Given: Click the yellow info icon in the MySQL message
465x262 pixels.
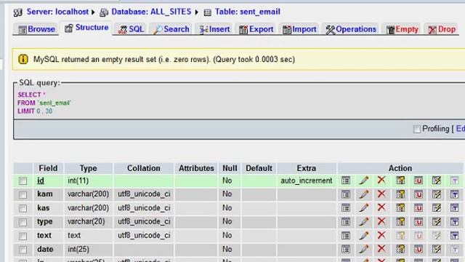Looking at the screenshot, I should click(23, 59).
